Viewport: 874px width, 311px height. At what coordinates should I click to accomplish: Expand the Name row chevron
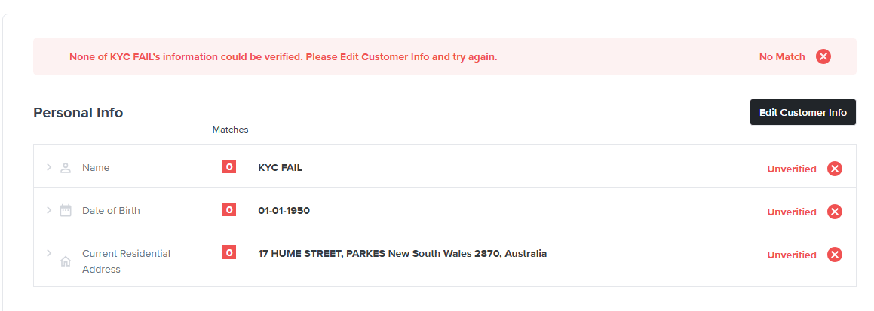coord(49,167)
